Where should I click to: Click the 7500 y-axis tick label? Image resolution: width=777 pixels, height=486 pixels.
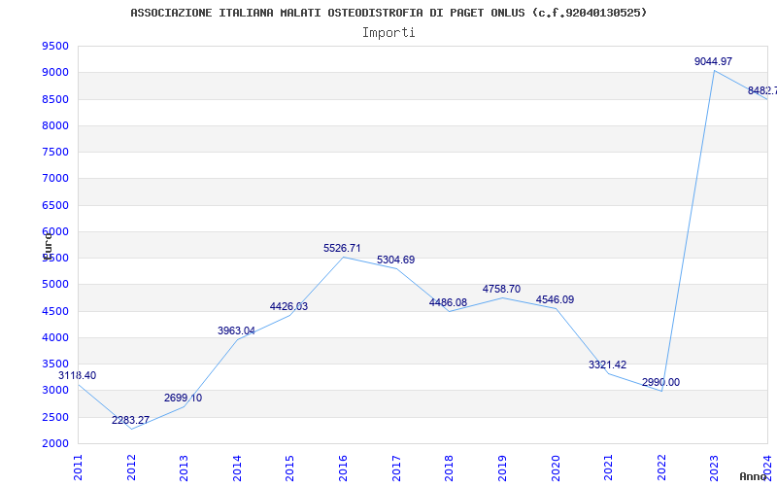click(x=55, y=152)
